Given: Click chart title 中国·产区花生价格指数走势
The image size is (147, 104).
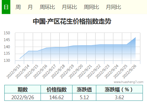Looking at the screenshot, I should coord(72,21).
